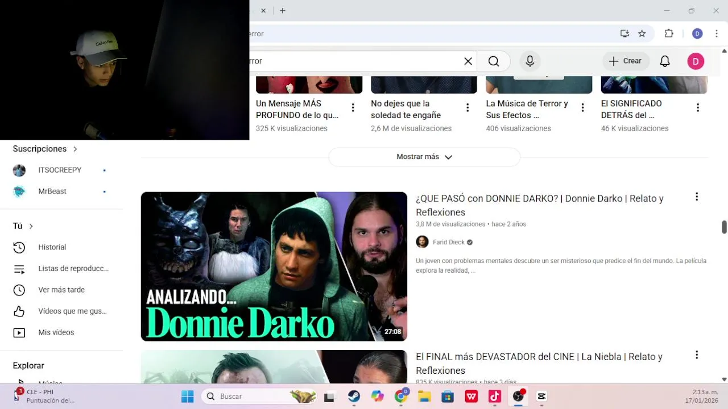Image resolution: width=728 pixels, height=409 pixels.
Task: Open WPS Office from the taskbar
Action: pos(471,397)
